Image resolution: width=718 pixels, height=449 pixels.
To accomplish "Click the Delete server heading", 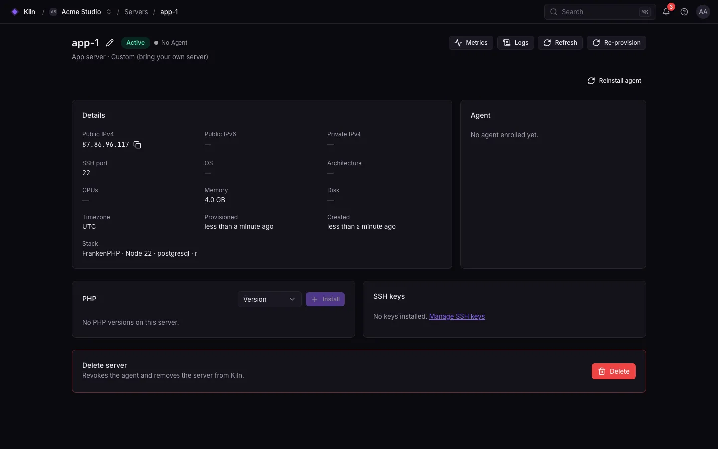I will click(104, 365).
